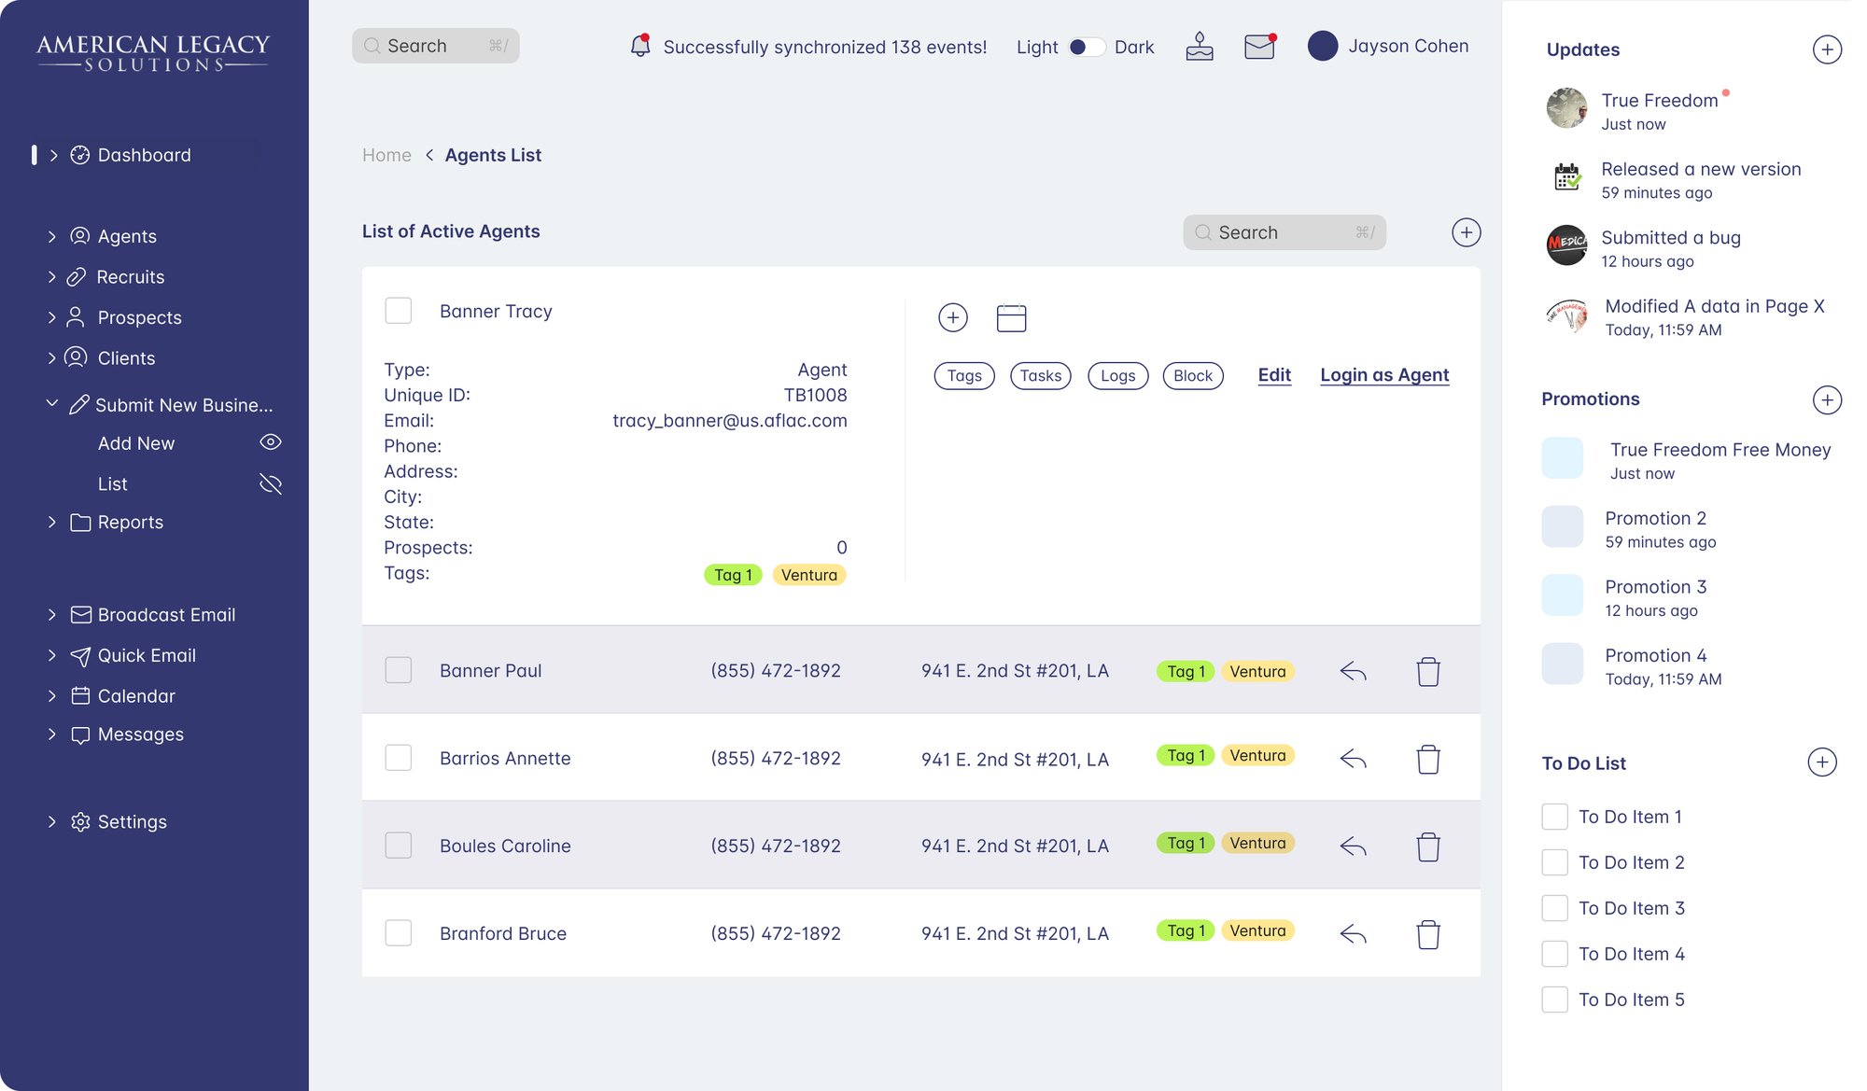This screenshot has height=1091, width=1867.
Task: Check the checkbox for Boules Caroline
Action: (x=398, y=846)
